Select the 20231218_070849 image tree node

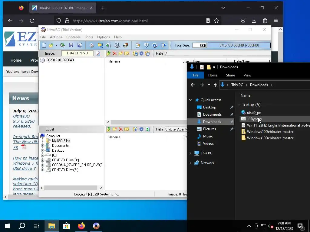coord(60,60)
